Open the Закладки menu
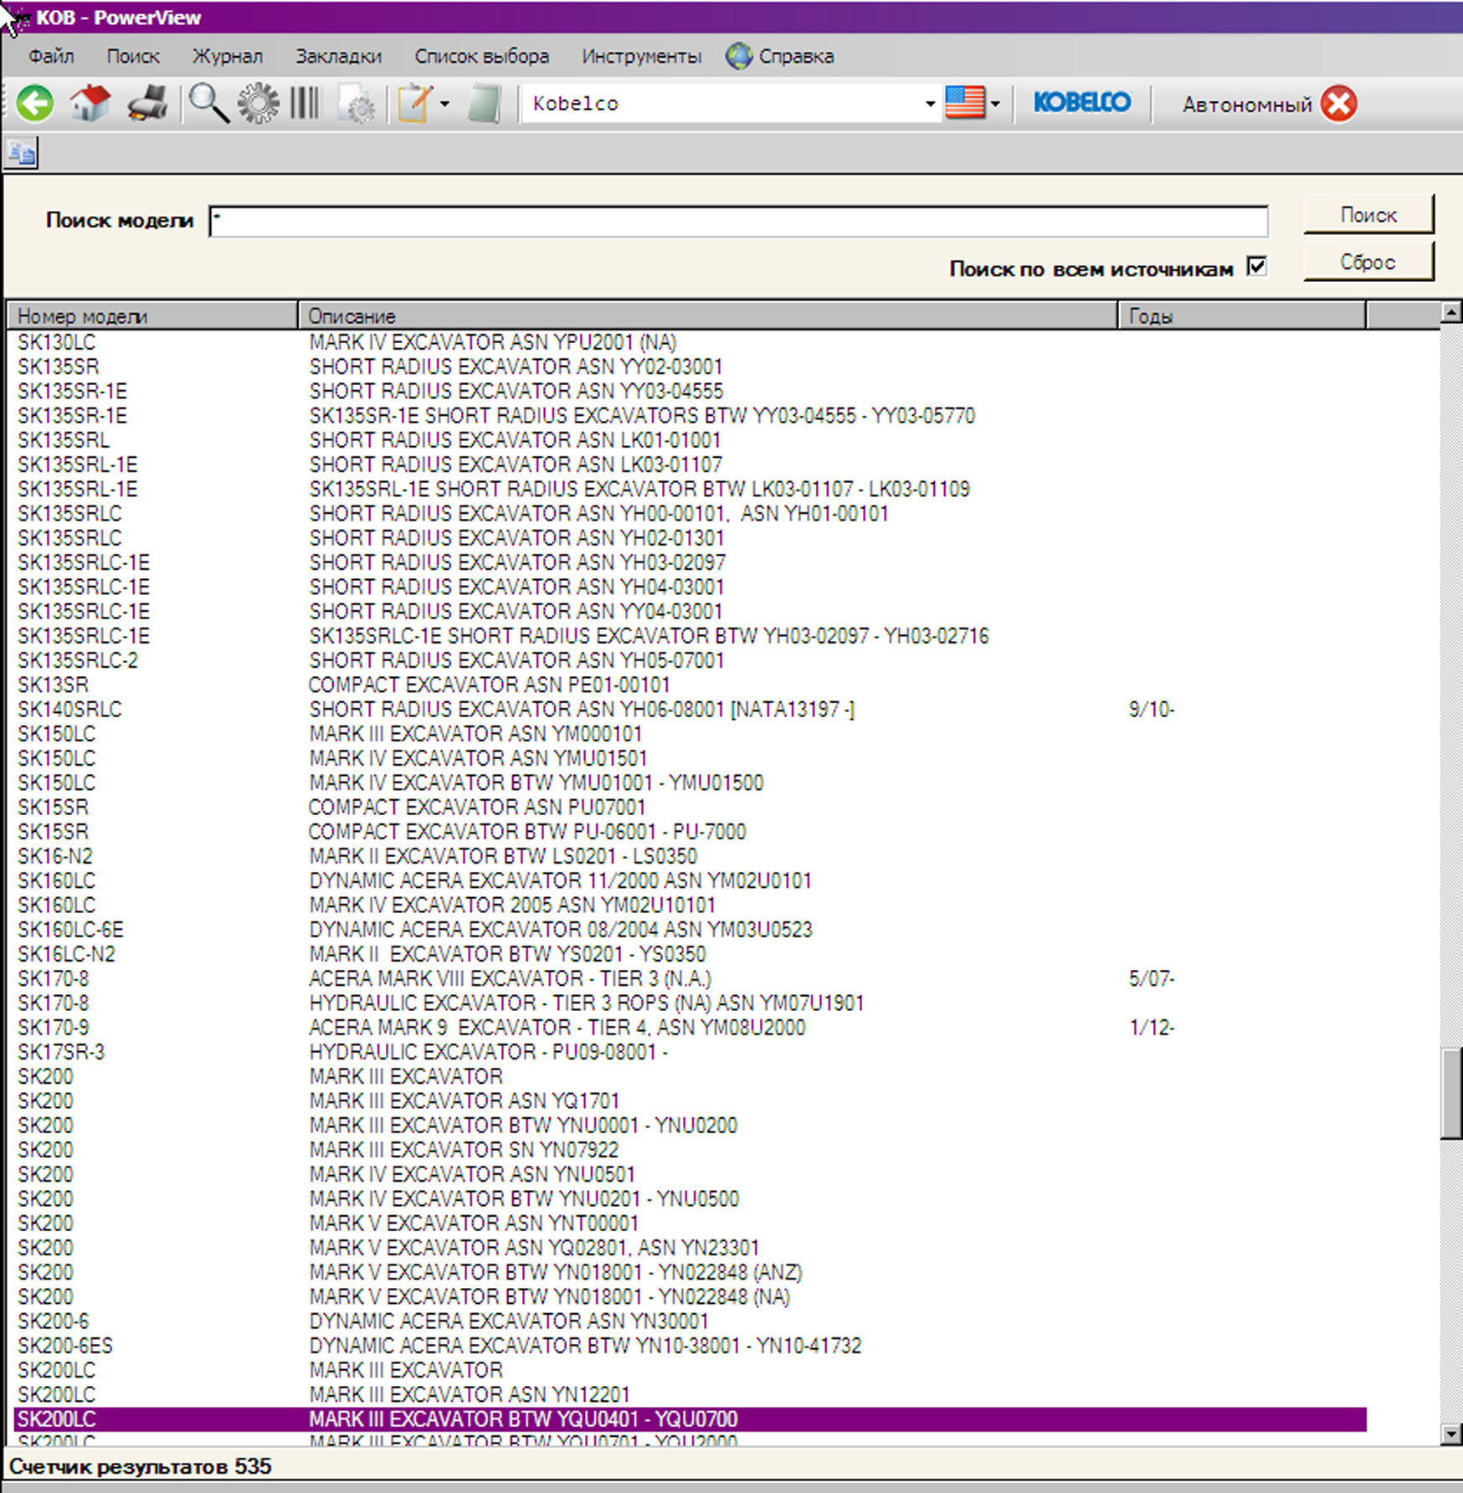The image size is (1463, 1493). (x=338, y=56)
